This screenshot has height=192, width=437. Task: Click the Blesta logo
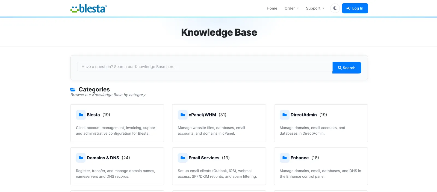tap(88, 8)
